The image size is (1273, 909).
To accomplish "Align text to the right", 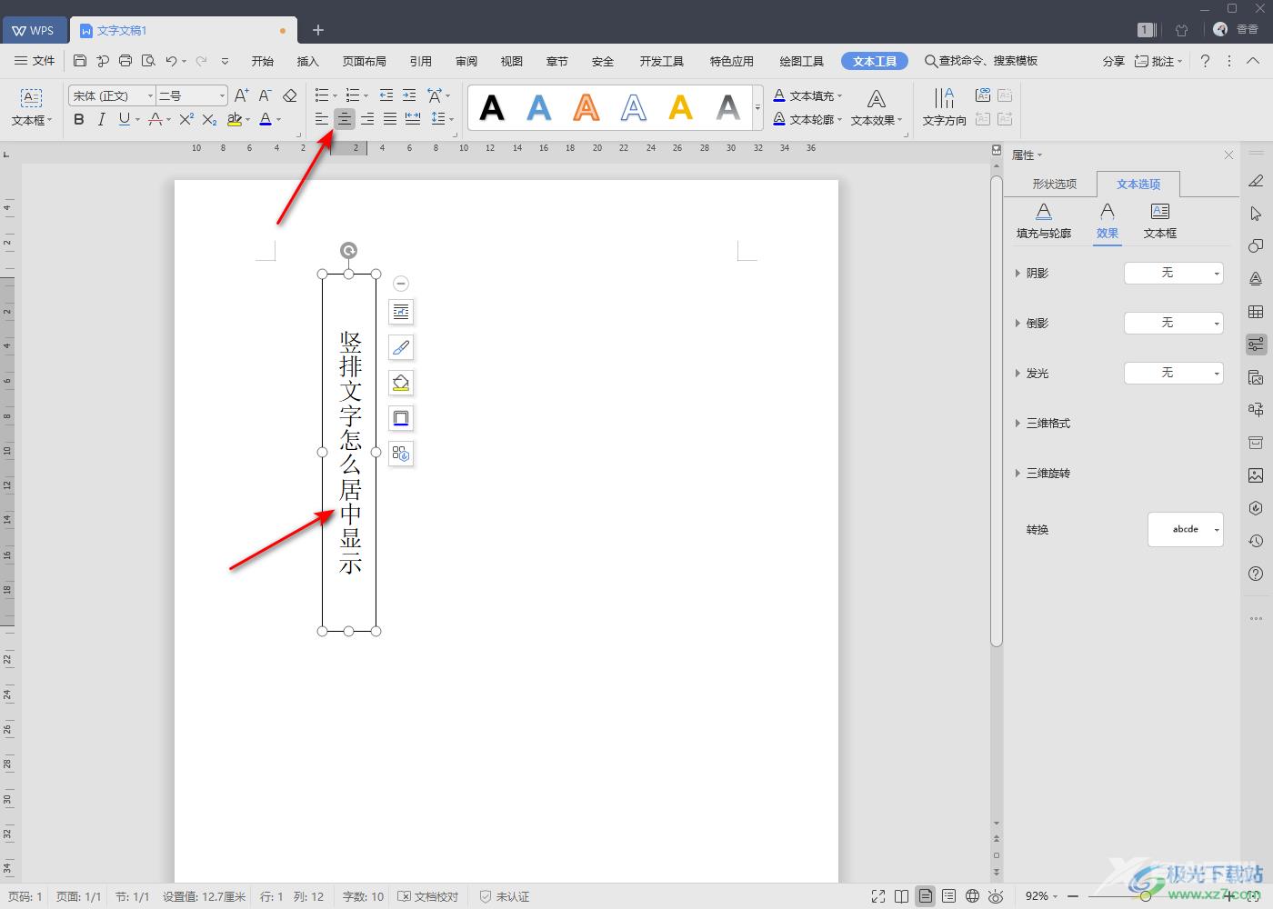I will coord(367,119).
